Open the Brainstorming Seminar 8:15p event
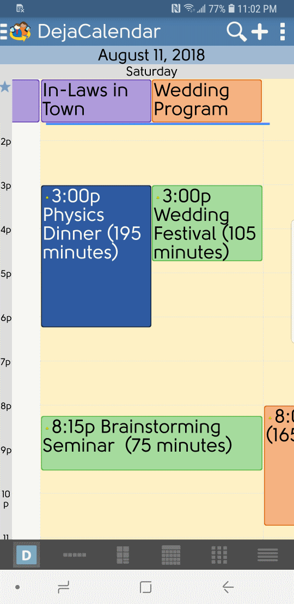Screen dimensions: 294x604 click(x=151, y=443)
